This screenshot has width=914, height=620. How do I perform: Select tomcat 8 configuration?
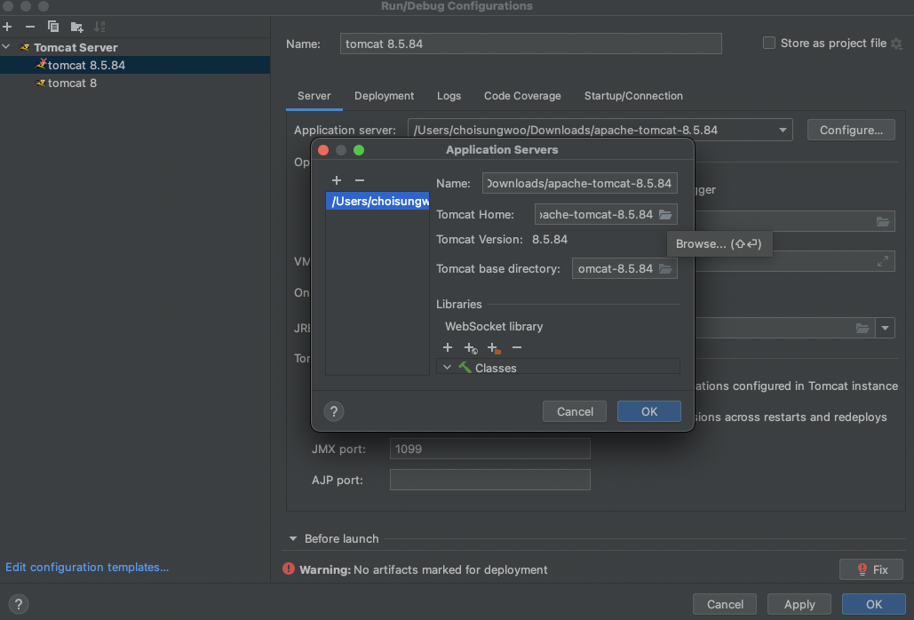135,83
